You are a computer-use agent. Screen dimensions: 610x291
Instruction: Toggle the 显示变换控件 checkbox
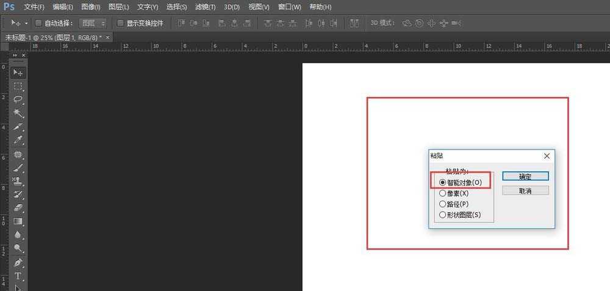point(120,23)
